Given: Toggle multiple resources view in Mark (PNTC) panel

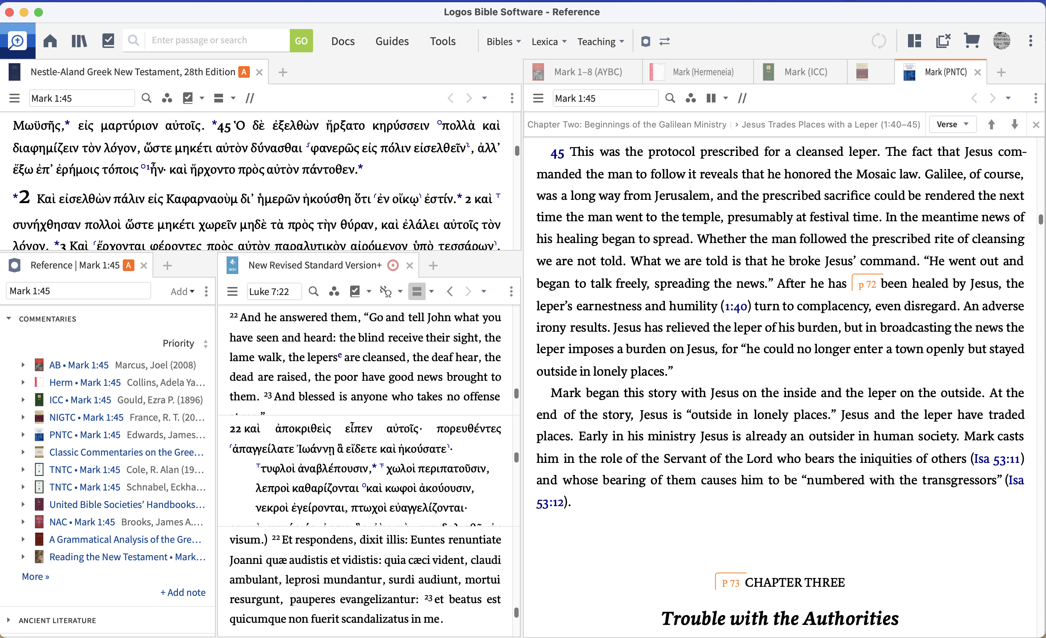Looking at the screenshot, I should pyautogui.click(x=711, y=98).
